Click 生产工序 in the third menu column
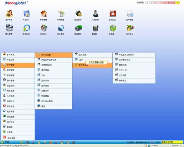This screenshot has width=184, height=147. [x=92, y=54]
